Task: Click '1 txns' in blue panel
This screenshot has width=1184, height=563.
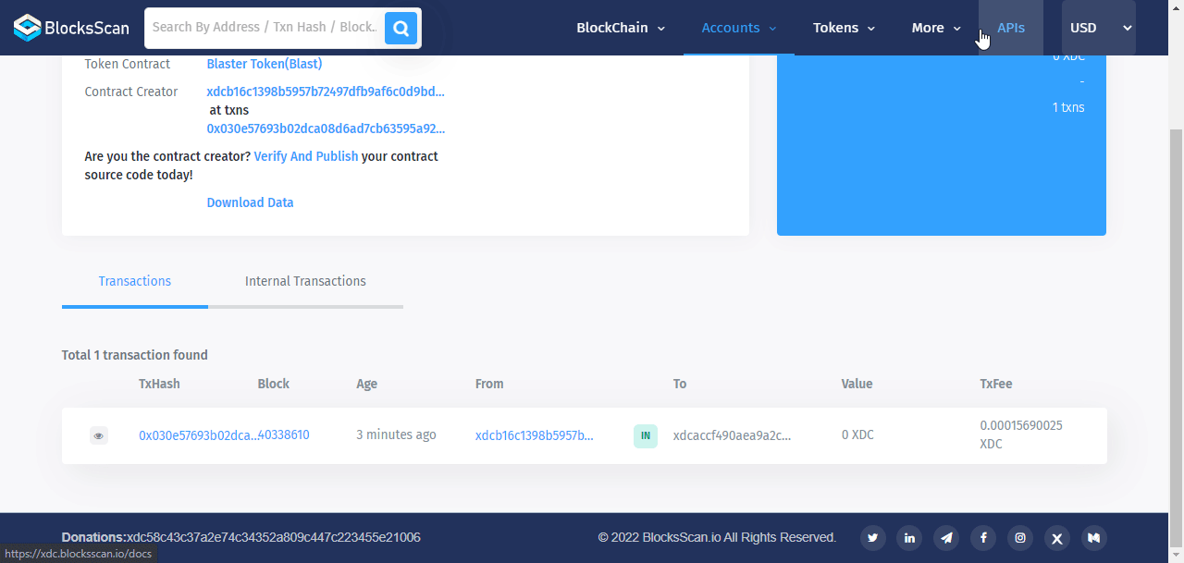Action: pyautogui.click(x=1068, y=107)
